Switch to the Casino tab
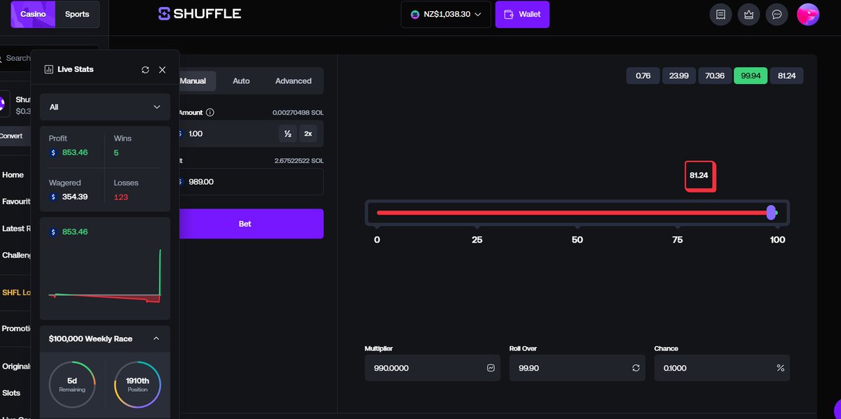Image resolution: width=841 pixels, height=419 pixels. (33, 14)
